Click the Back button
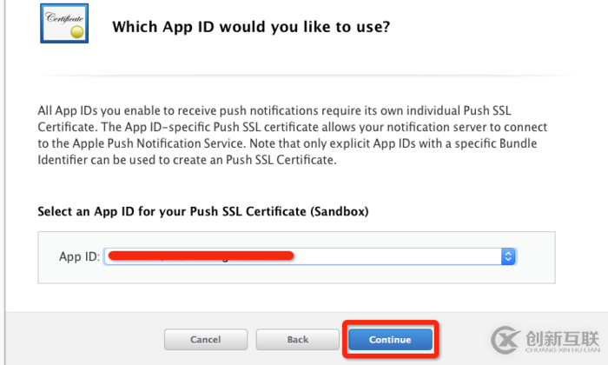608x365 pixels. (x=297, y=340)
